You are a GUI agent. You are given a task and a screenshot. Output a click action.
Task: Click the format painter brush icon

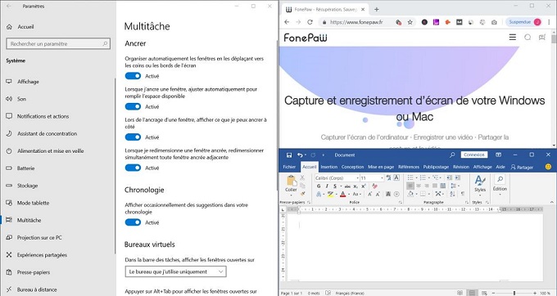click(302, 193)
